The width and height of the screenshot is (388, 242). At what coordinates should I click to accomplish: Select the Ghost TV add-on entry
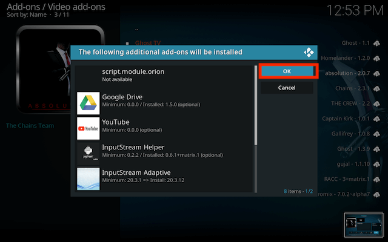148,43
